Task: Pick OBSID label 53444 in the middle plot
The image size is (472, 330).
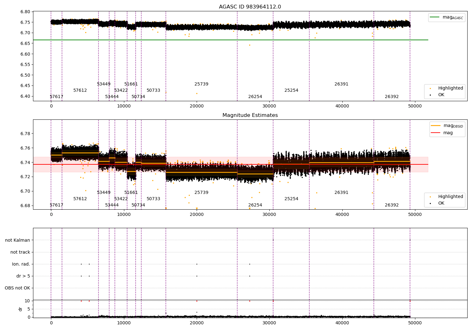Action: tap(112, 205)
